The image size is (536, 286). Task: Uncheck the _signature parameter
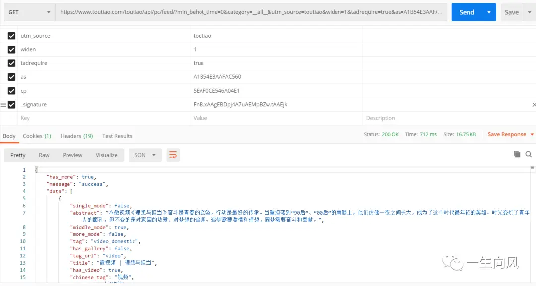11,105
